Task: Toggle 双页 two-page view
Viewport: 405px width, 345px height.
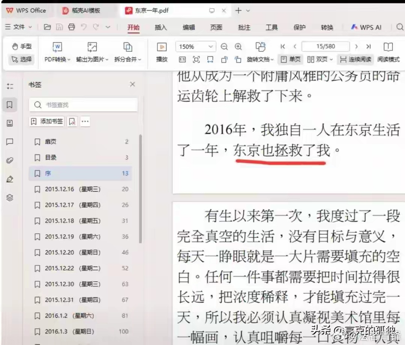Action: pyautogui.click(x=320, y=59)
